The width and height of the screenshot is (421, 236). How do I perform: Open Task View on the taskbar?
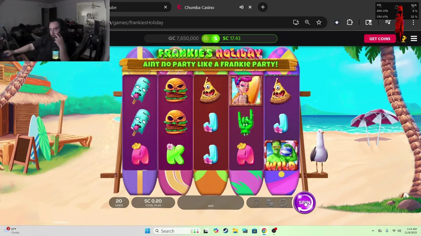pos(206,231)
